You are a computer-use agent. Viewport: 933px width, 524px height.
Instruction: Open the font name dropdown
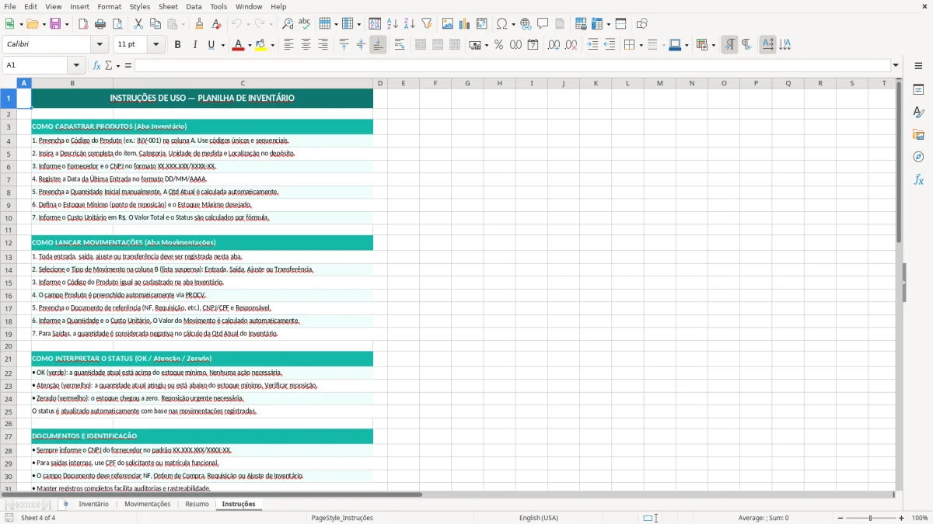[x=99, y=45]
